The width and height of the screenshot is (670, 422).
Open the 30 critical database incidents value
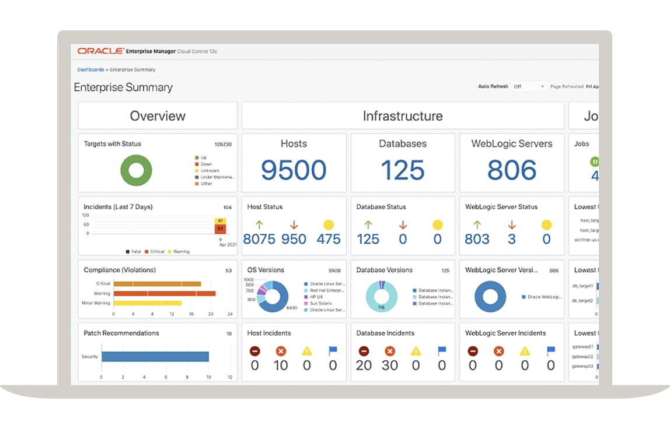(x=390, y=365)
